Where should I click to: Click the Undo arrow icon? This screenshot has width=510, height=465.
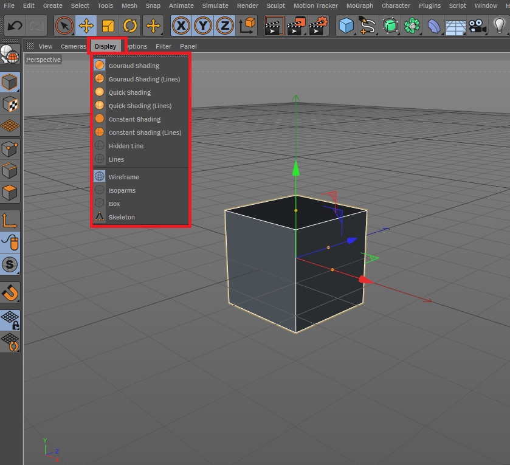click(15, 26)
